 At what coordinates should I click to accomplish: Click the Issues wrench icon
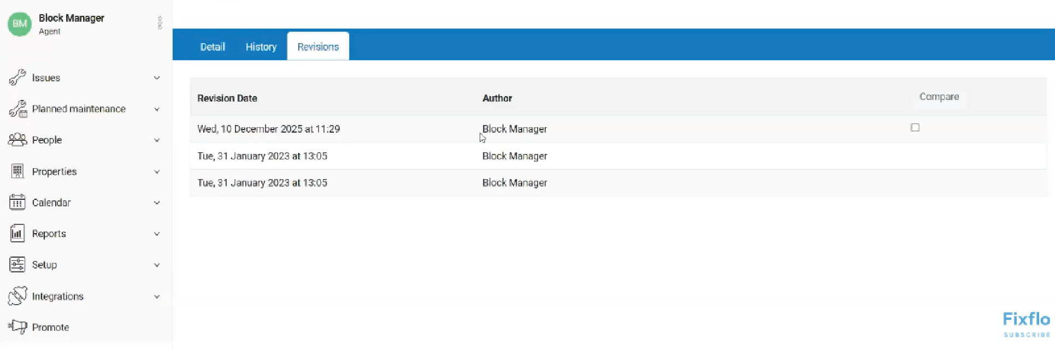pyautogui.click(x=17, y=78)
